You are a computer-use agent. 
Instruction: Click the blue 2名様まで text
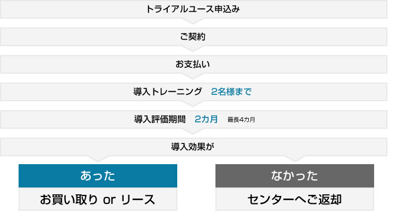(x=231, y=92)
